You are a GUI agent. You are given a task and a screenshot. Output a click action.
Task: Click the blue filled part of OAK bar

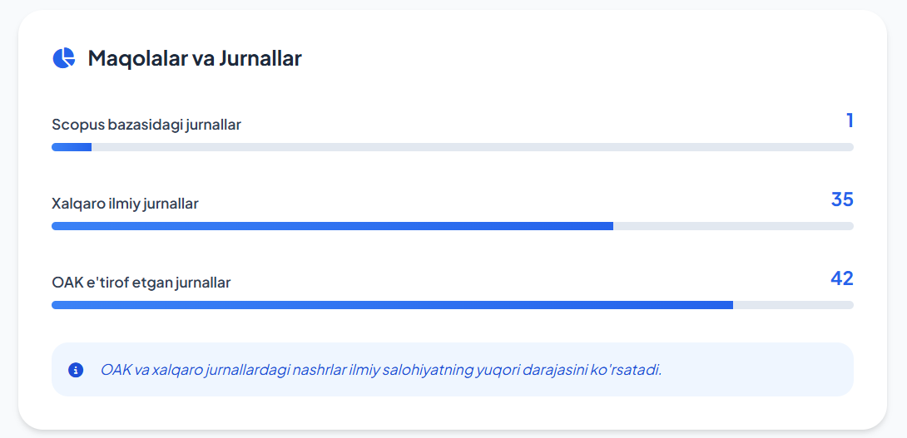[x=391, y=305]
